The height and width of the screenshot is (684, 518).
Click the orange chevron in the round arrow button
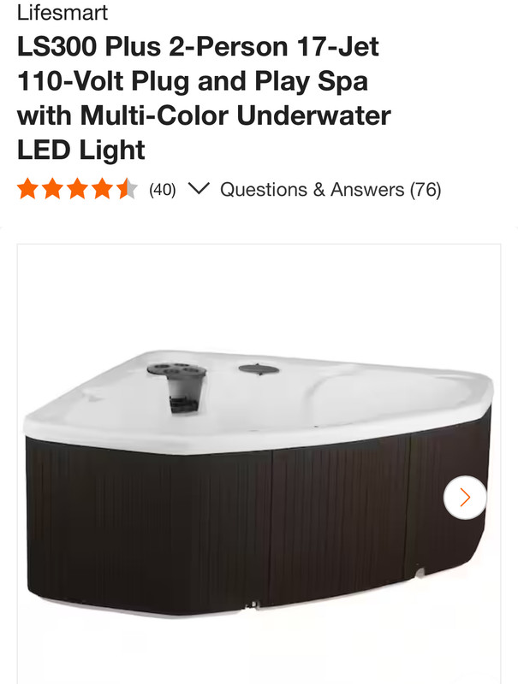(466, 498)
